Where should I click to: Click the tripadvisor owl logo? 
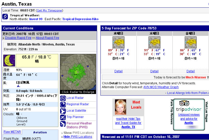click(x=184, y=103)
